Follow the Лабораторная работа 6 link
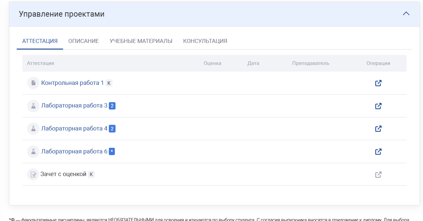423x221 pixels. pyautogui.click(x=74, y=151)
